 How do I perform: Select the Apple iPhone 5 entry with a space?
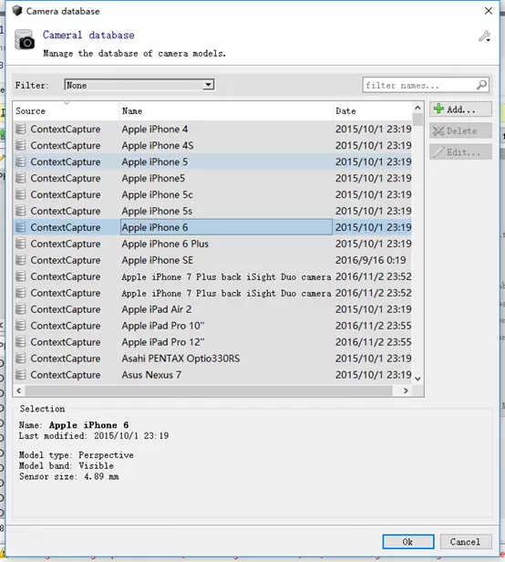[155, 161]
